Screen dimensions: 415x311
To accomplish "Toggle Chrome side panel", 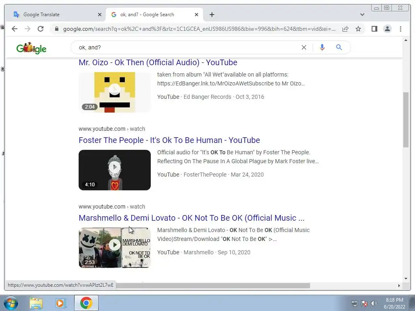I will tap(374, 29).
